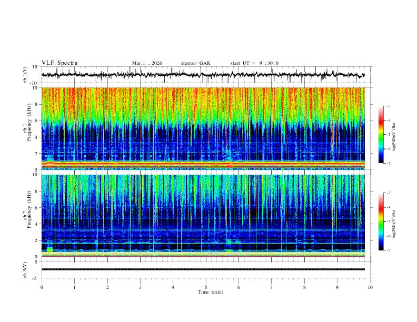Screen dimensions: 417x322
Task: Click the ch.1 spectrogram color scale bar
Action: tap(381, 135)
